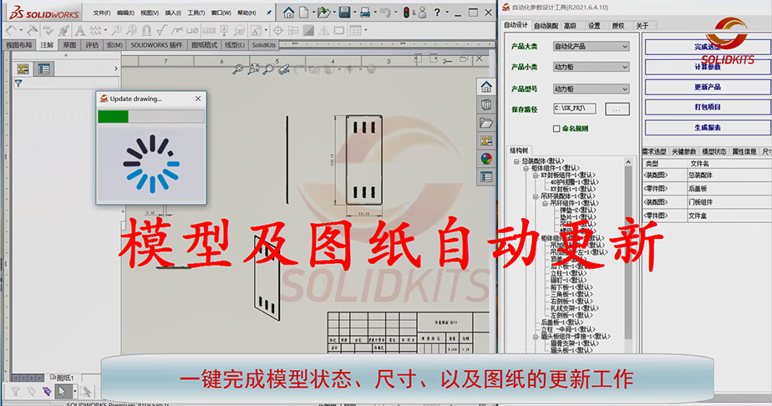The height and width of the screenshot is (406, 772).
Task: Click the Area Hatch fill tool
Action: coord(308,31)
